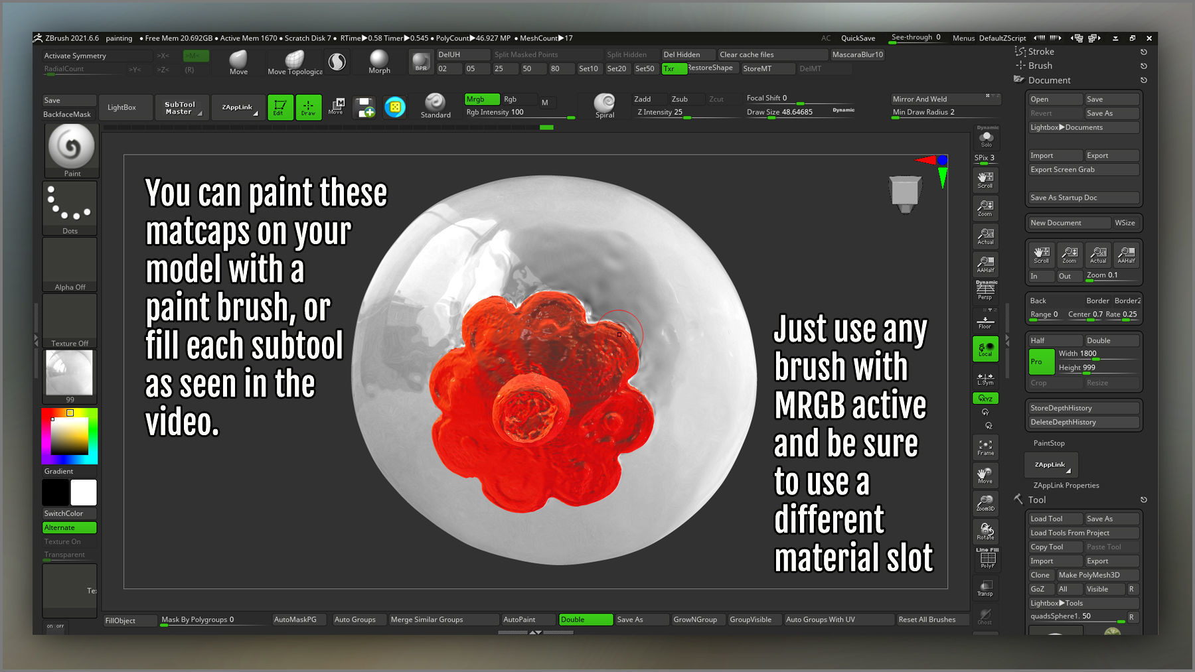Image resolution: width=1195 pixels, height=672 pixels.
Task: Click the BPR render icon
Action: coord(421,62)
